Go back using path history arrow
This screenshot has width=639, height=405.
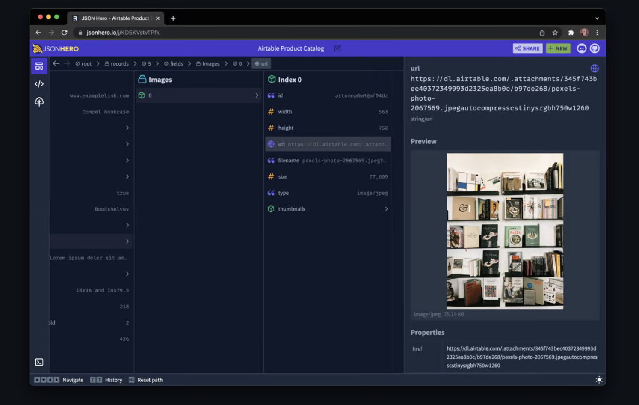pos(56,63)
